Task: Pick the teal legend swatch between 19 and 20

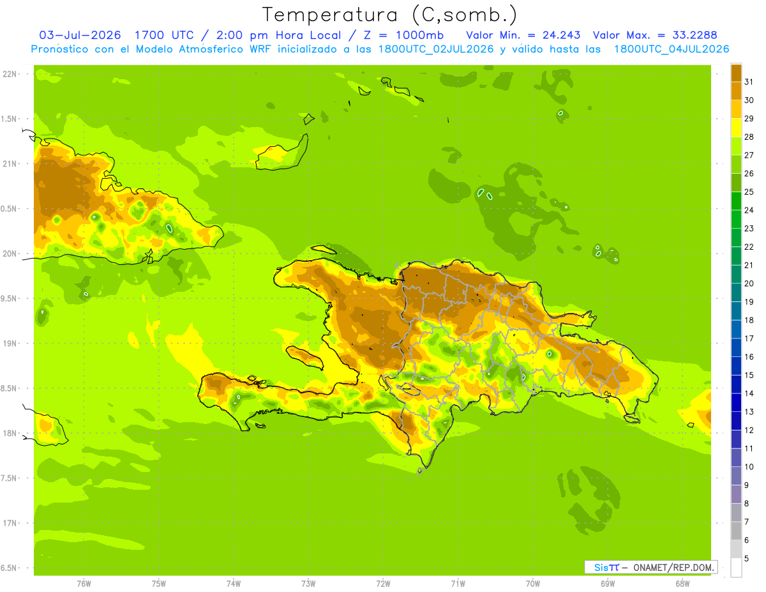Action: point(736,292)
